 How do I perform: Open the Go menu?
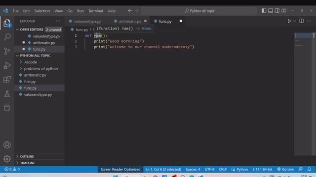70,11
